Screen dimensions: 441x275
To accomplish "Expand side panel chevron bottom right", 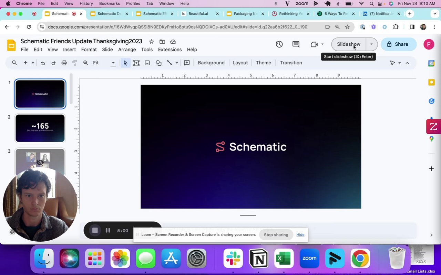I will (431, 235).
